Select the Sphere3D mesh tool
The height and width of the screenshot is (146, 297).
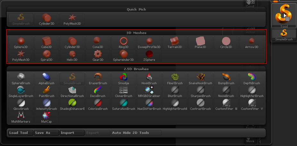[x=21, y=43]
